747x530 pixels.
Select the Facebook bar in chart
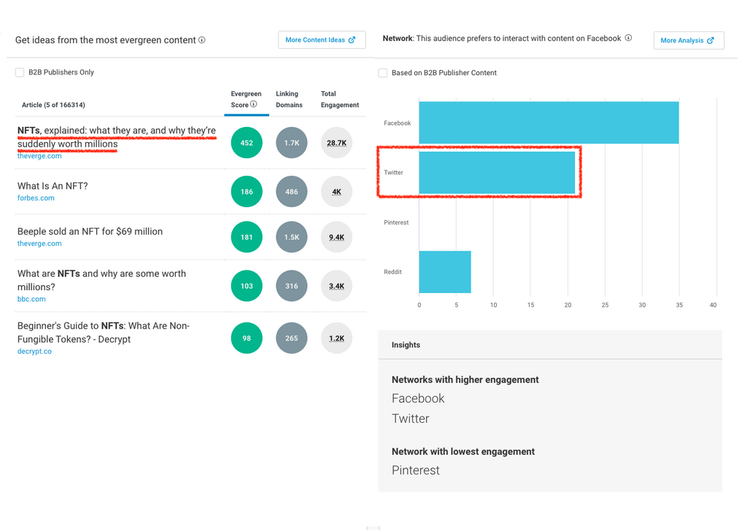click(549, 122)
